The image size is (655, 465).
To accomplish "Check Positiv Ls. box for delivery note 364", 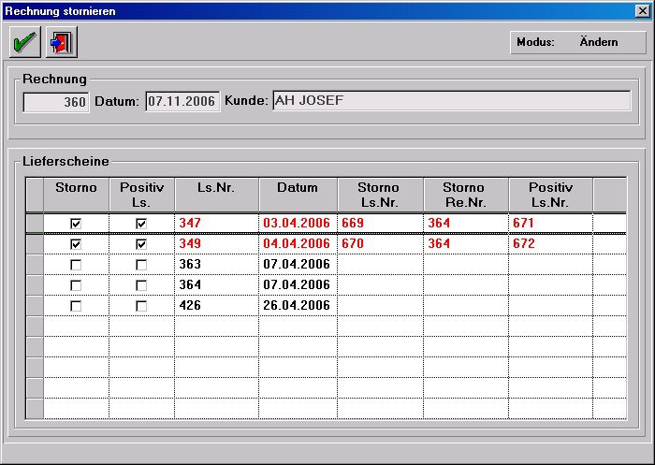I will 141,285.
